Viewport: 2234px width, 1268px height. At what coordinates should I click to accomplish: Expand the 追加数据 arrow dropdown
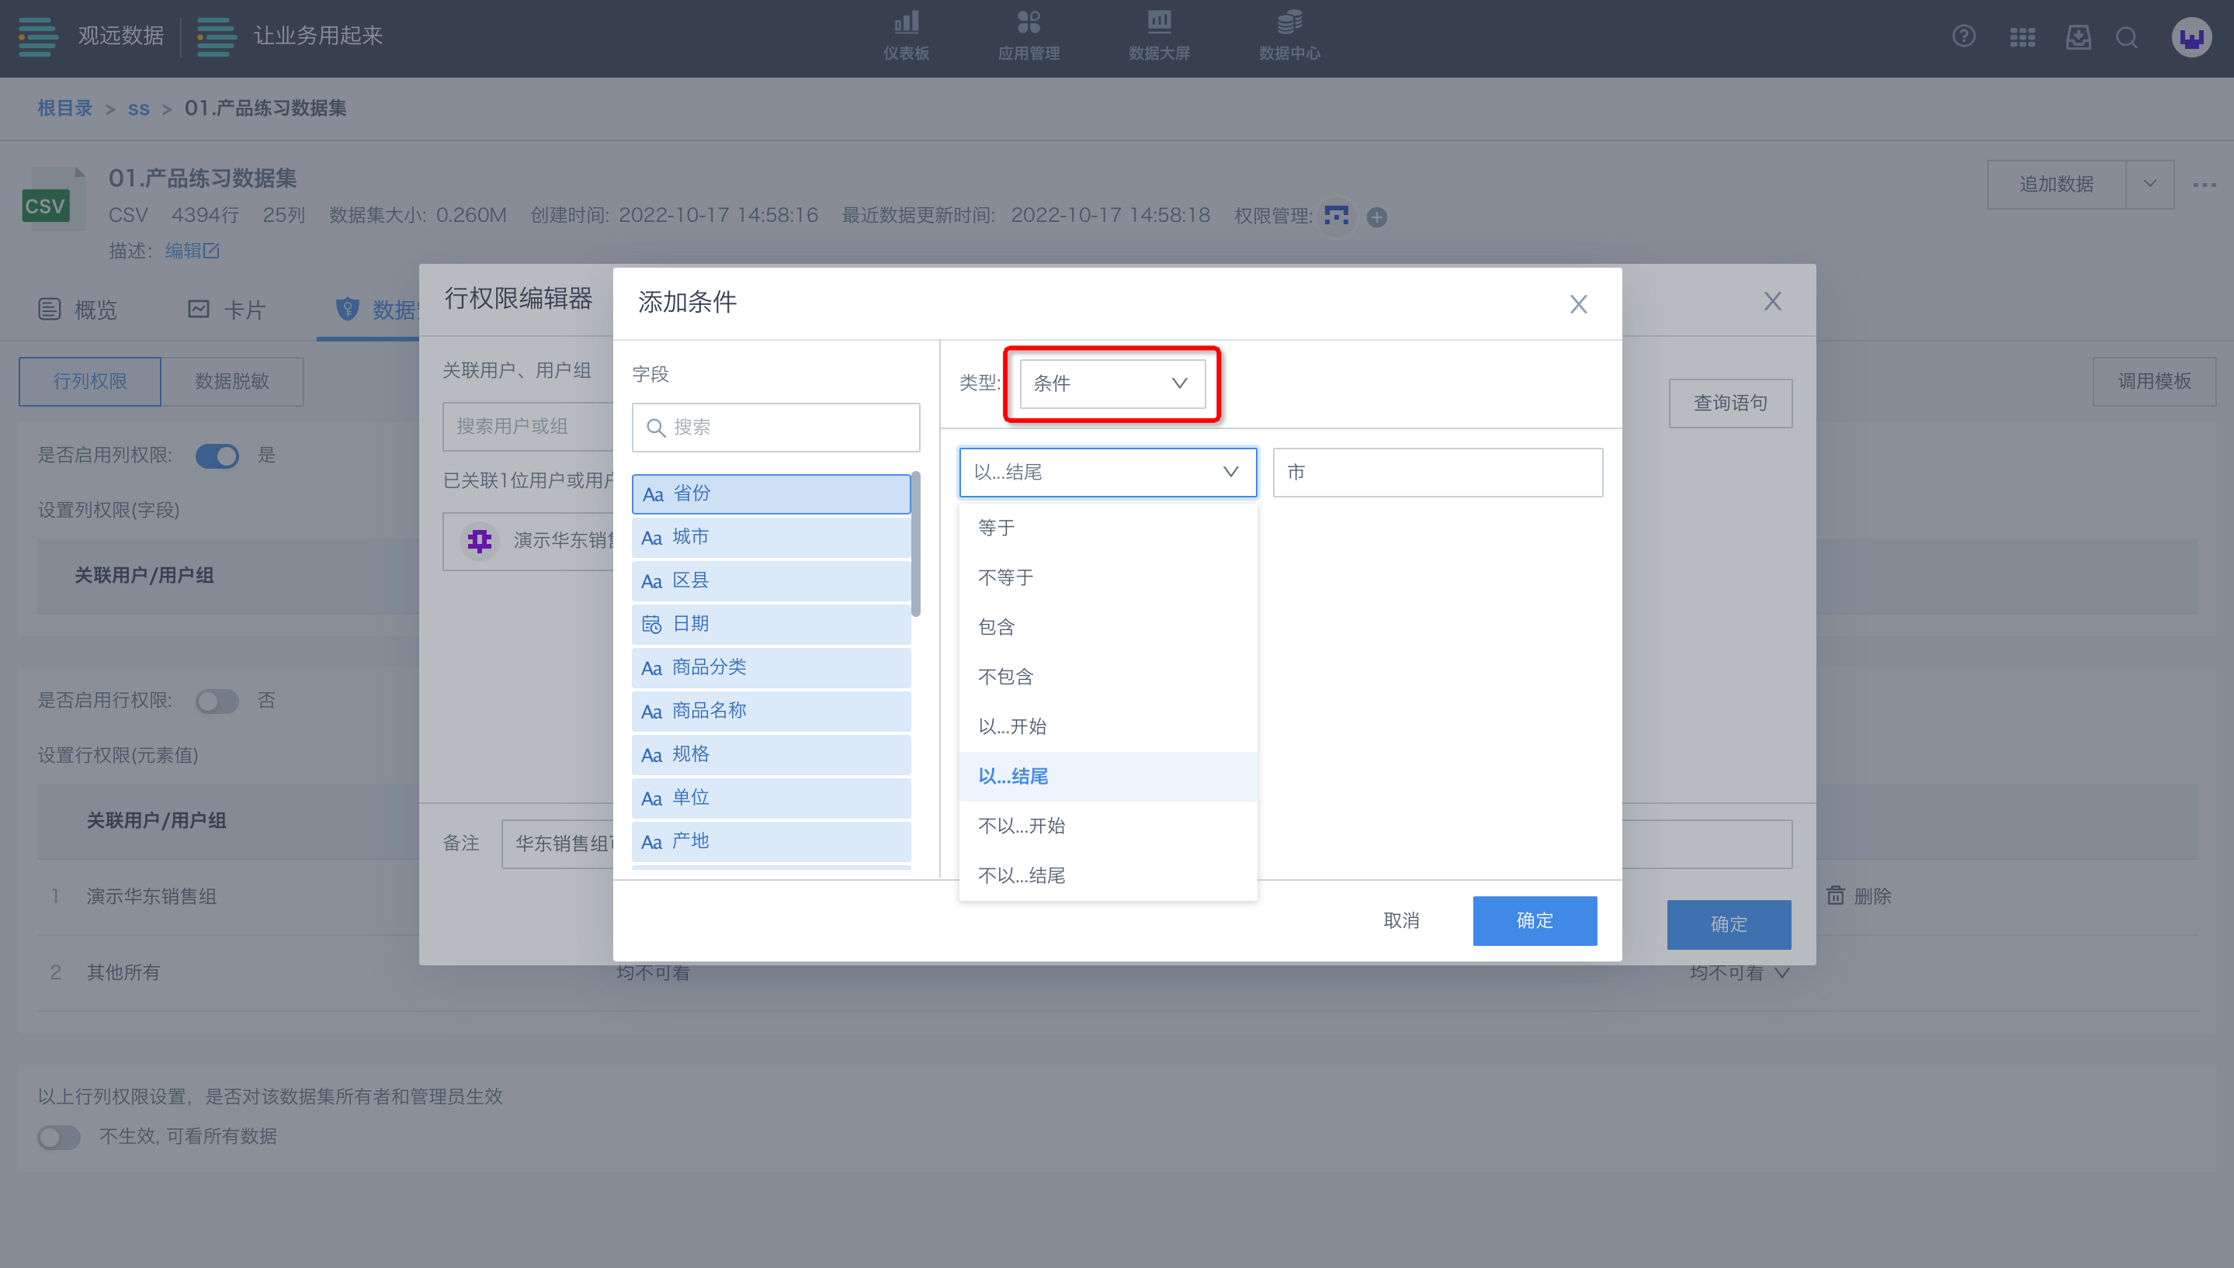tap(2149, 184)
